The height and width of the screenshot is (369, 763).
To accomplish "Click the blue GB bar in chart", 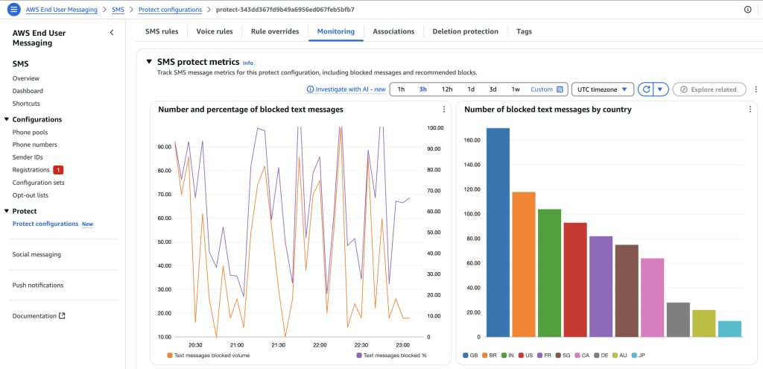I will point(498,231).
